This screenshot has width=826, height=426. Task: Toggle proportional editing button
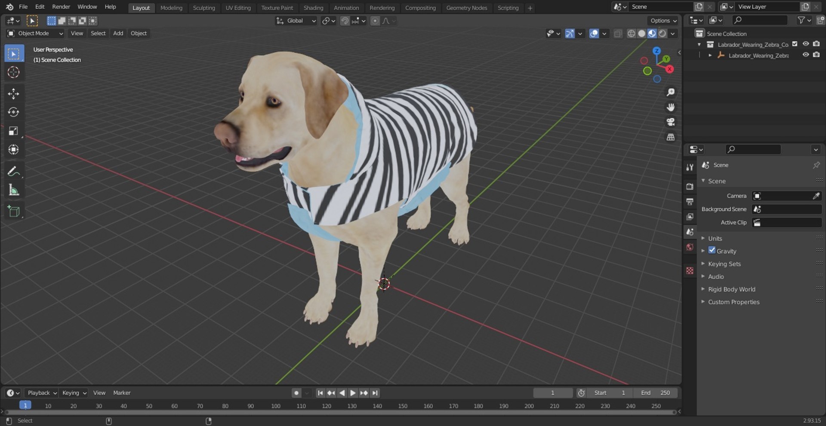coord(375,21)
